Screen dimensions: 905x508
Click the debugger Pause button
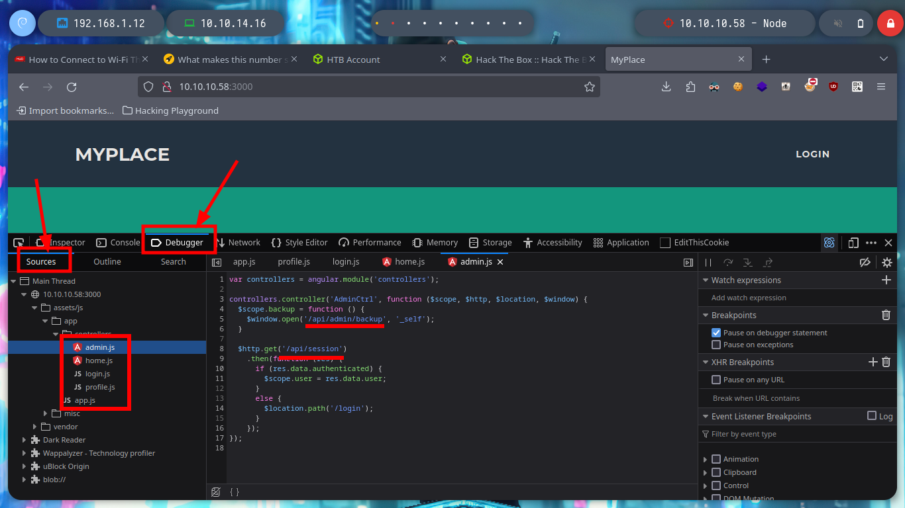[x=708, y=263]
